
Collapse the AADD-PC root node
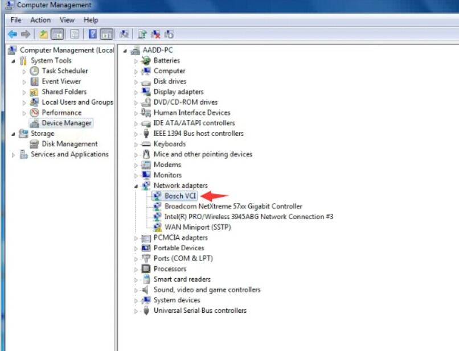pos(125,51)
